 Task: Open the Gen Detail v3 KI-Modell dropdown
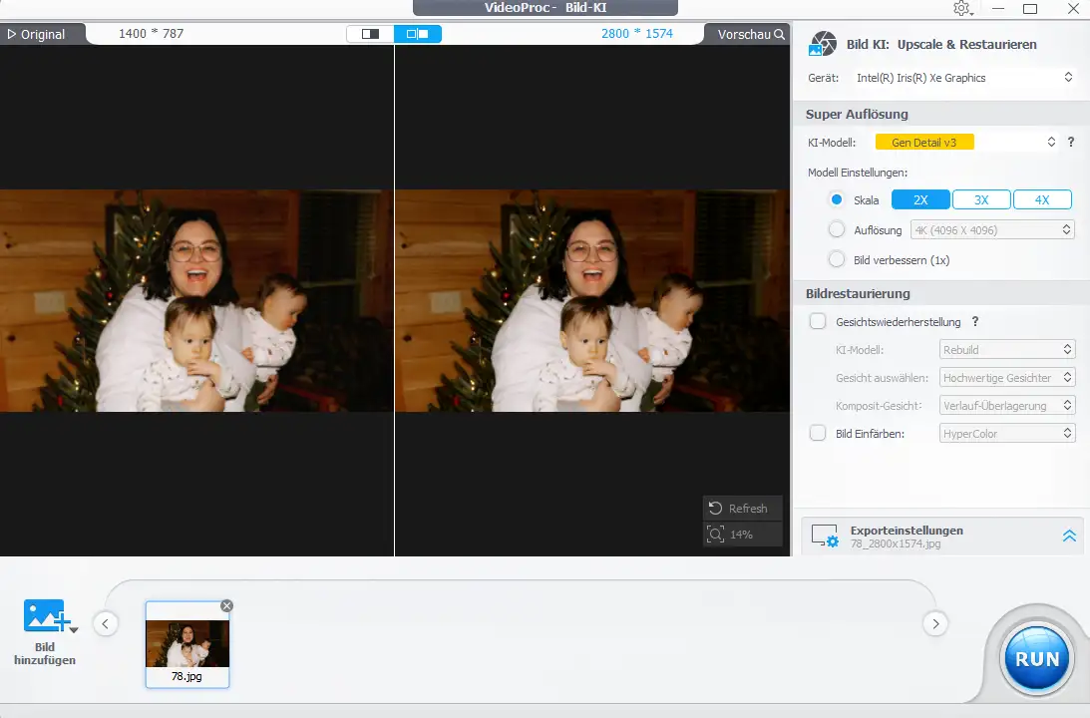965,143
